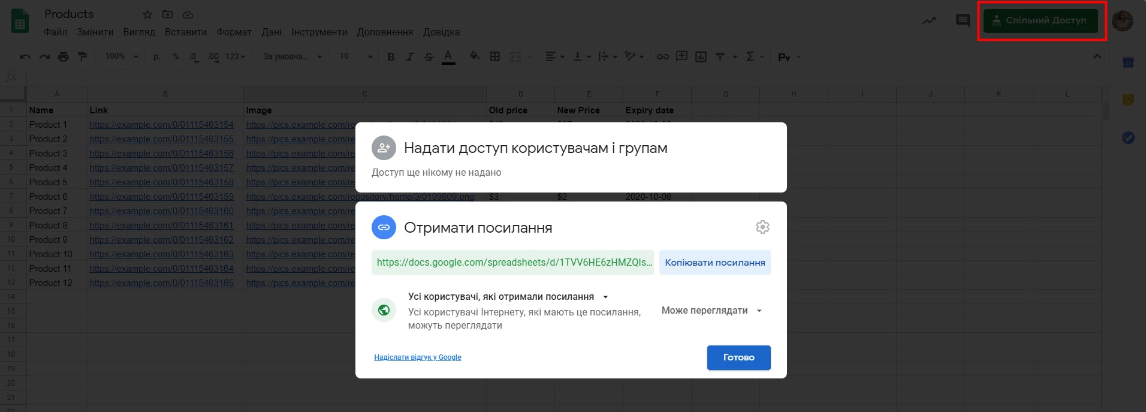Click the Insert link icon in toolbar
This screenshot has width=1146, height=412.
click(x=662, y=56)
